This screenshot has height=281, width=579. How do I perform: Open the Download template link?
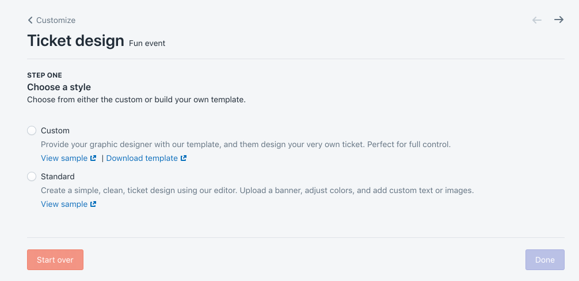(x=142, y=158)
